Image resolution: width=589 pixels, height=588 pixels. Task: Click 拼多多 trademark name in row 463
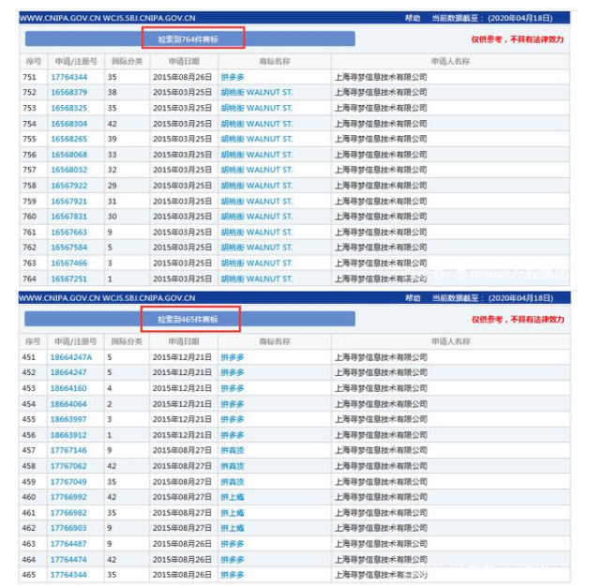[233, 544]
